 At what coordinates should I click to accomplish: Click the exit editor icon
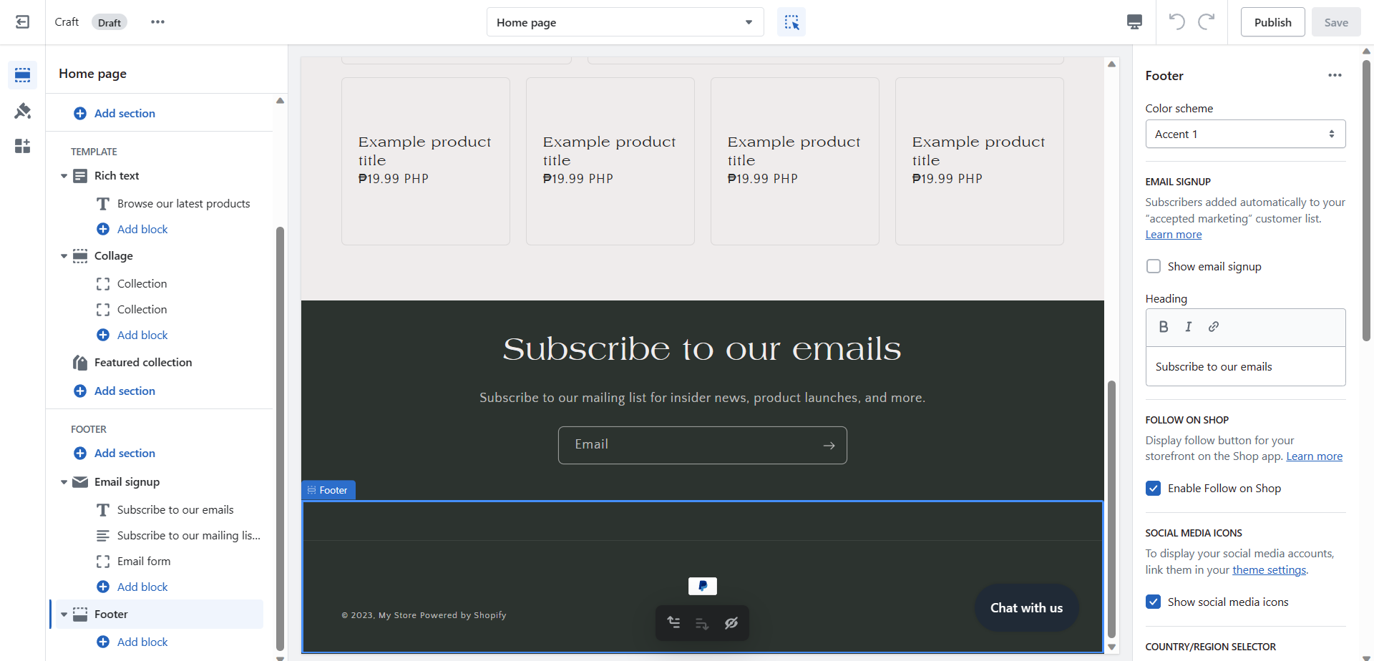(22, 22)
